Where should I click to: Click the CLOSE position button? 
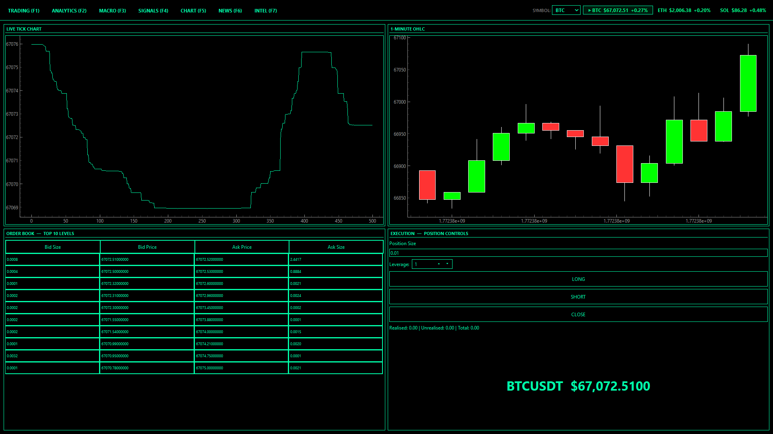(x=578, y=315)
